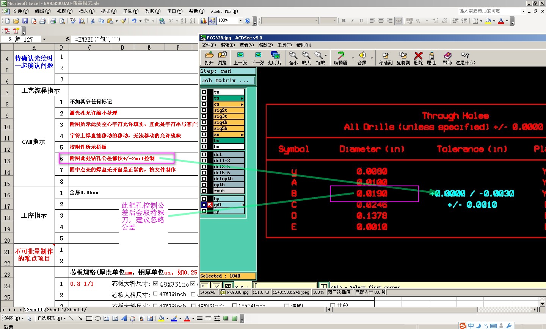This screenshot has width=546, height=329.
Task: Insert WordArt from the drawing toolbar
Action: pyautogui.click(x=124, y=318)
